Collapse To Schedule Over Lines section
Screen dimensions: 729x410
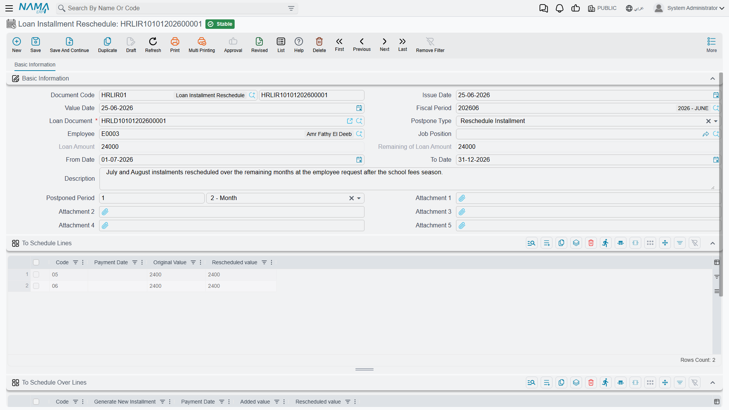click(713, 383)
